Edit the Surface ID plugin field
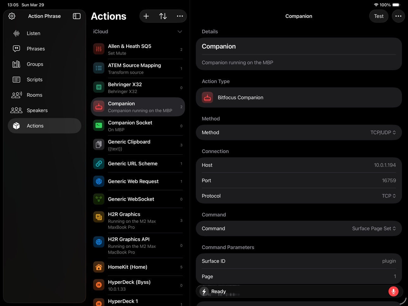The image size is (408, 306). coord(299,261)
